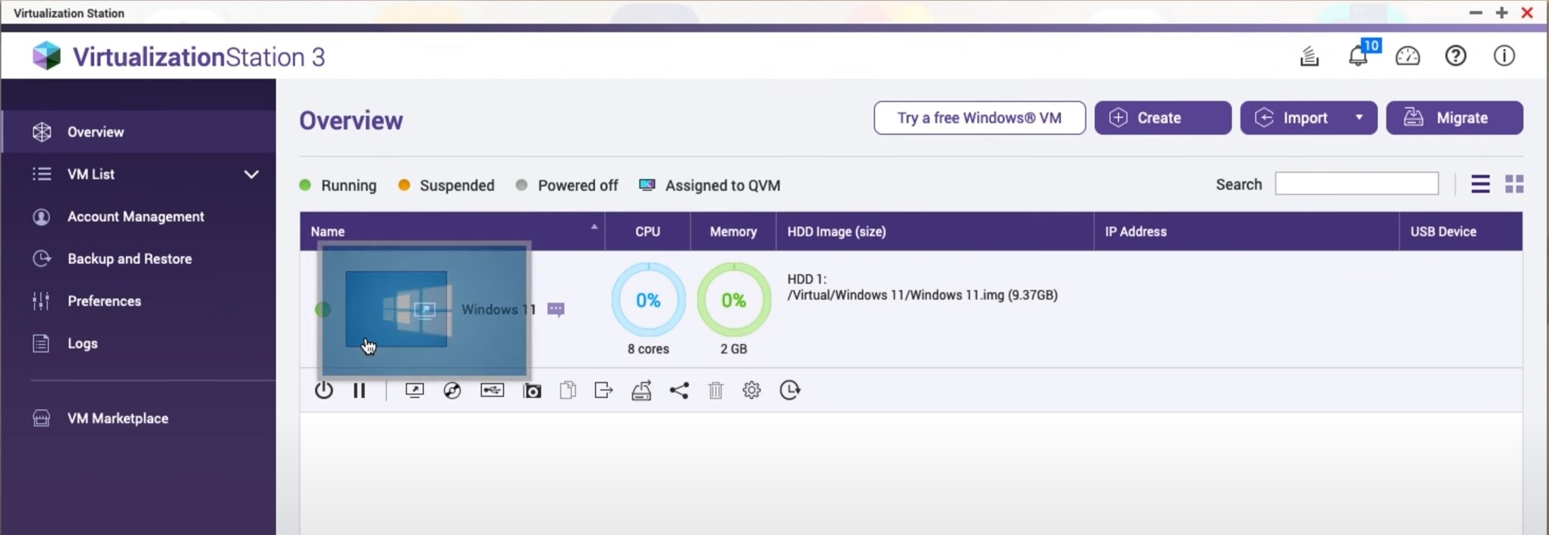Image resolution: width=1549 pixels, height=535 pixels.
Task: Click the Overview page heading
Action: click(351, 120)
